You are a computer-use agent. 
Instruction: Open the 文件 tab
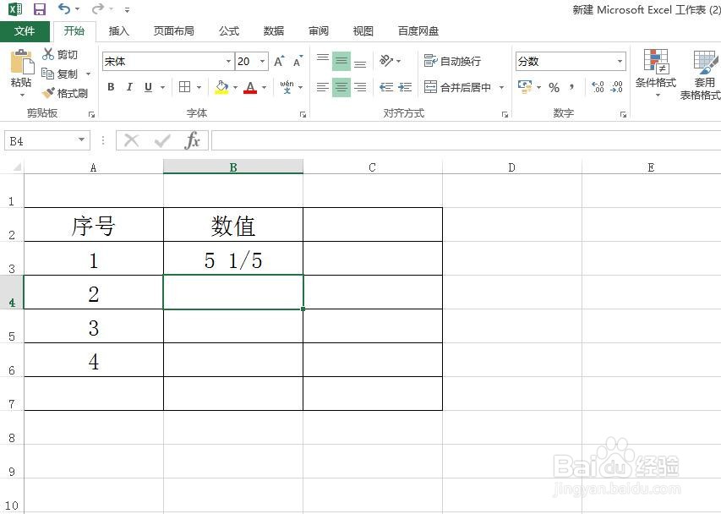click(x=25, y=31)
